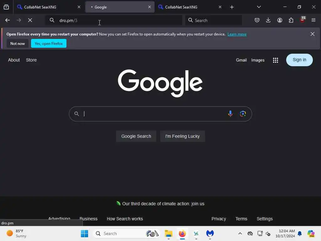Open How Search works link
Image resolution: width=321 pixels, height=241 pixels.
pos(125,219)
